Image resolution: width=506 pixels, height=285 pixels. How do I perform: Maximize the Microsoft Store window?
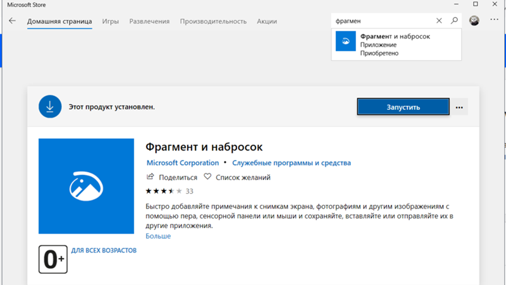[x=476, y=4]
